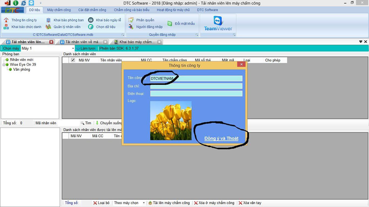The height and width of the screenshot is (207, 369).
Task: Toggle the select-all checkbox in employee list header
Action: [72, 60]
